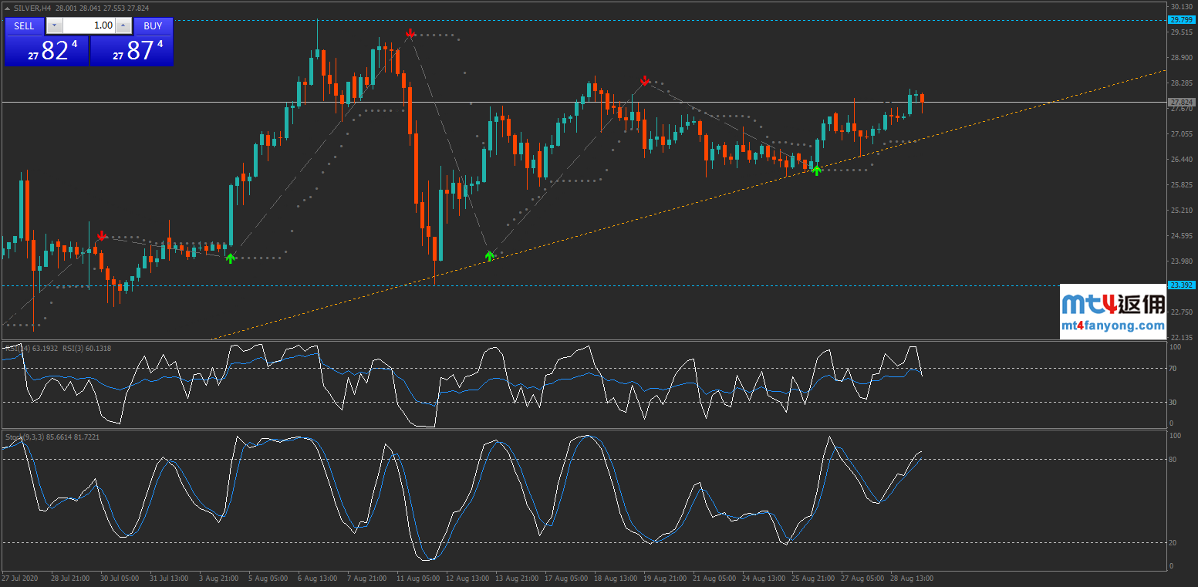Click the SELL button
The width and height of the screenshot is (1198, 587).
click(24, 25)
